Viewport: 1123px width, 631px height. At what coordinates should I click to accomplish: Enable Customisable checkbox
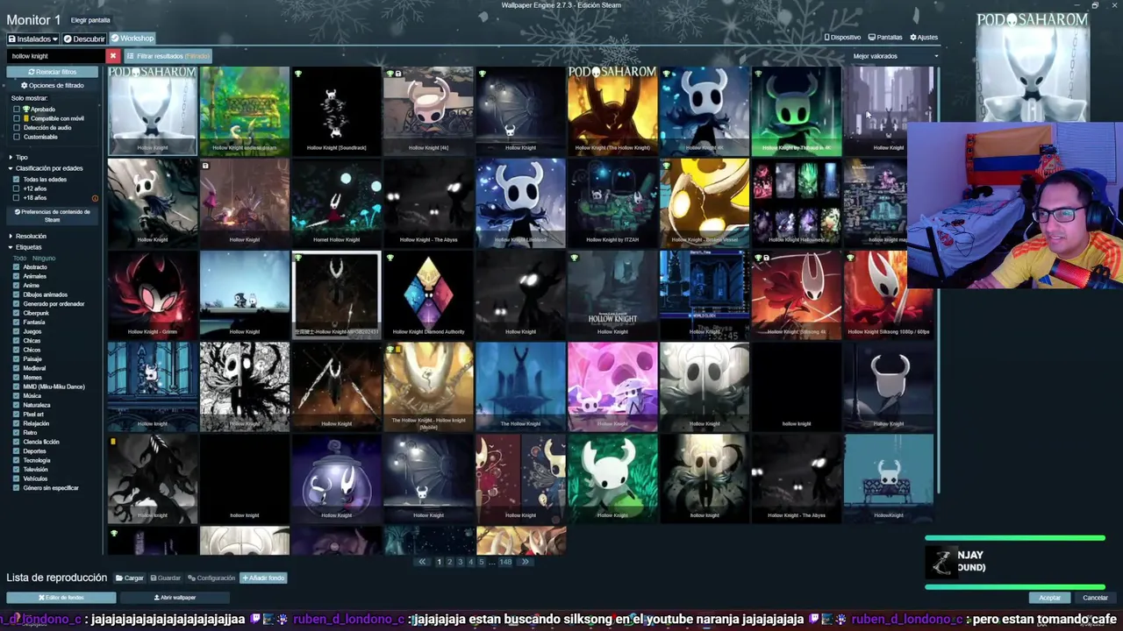(x=16, y=137)
